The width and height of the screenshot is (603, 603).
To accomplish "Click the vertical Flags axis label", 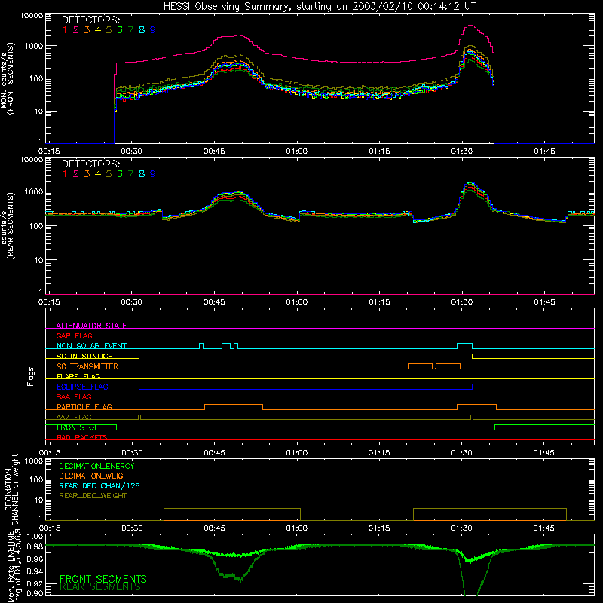I will tap(31, 376).
